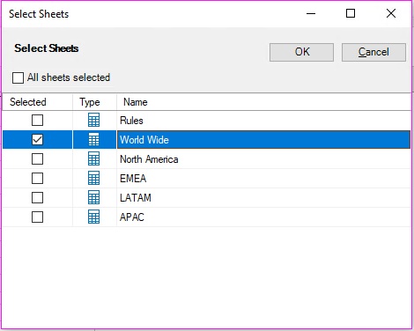Check the North America sheet checkbox
Viewport: 414px width, 331px height.
coord(37,158)
